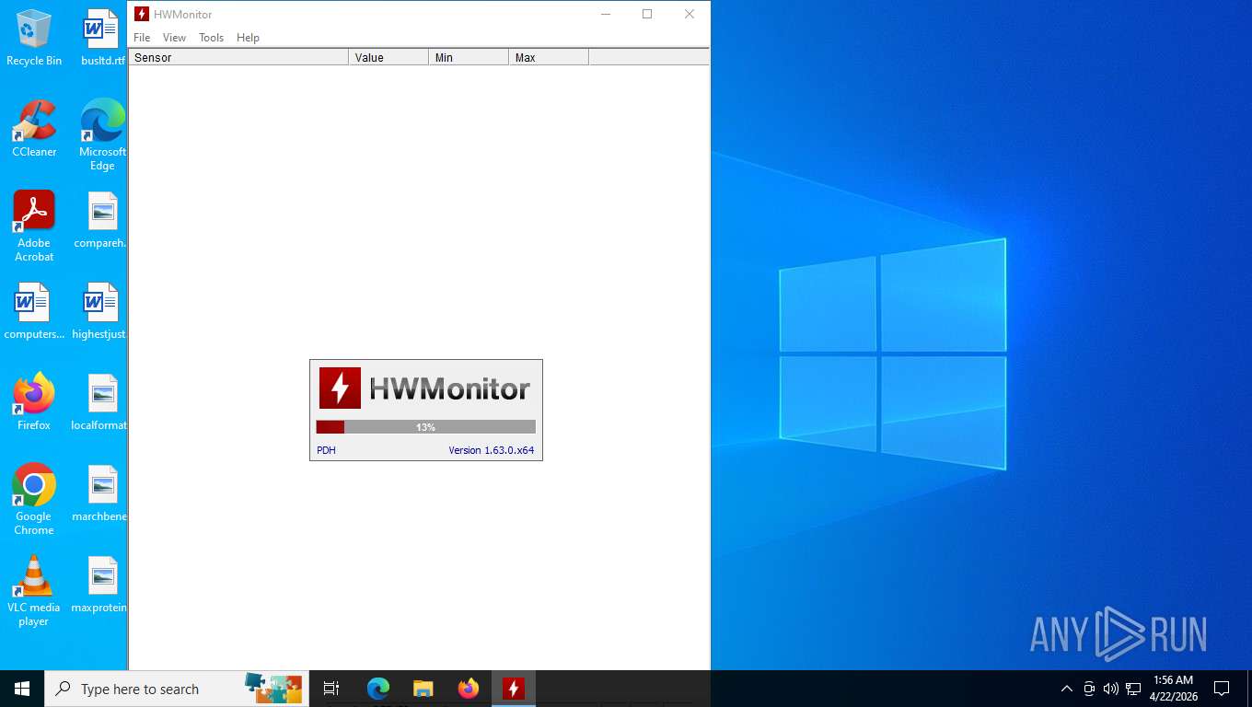Open the notification center icon
This screenshot has width=1252, height=707.
(x=1222, y=689)
